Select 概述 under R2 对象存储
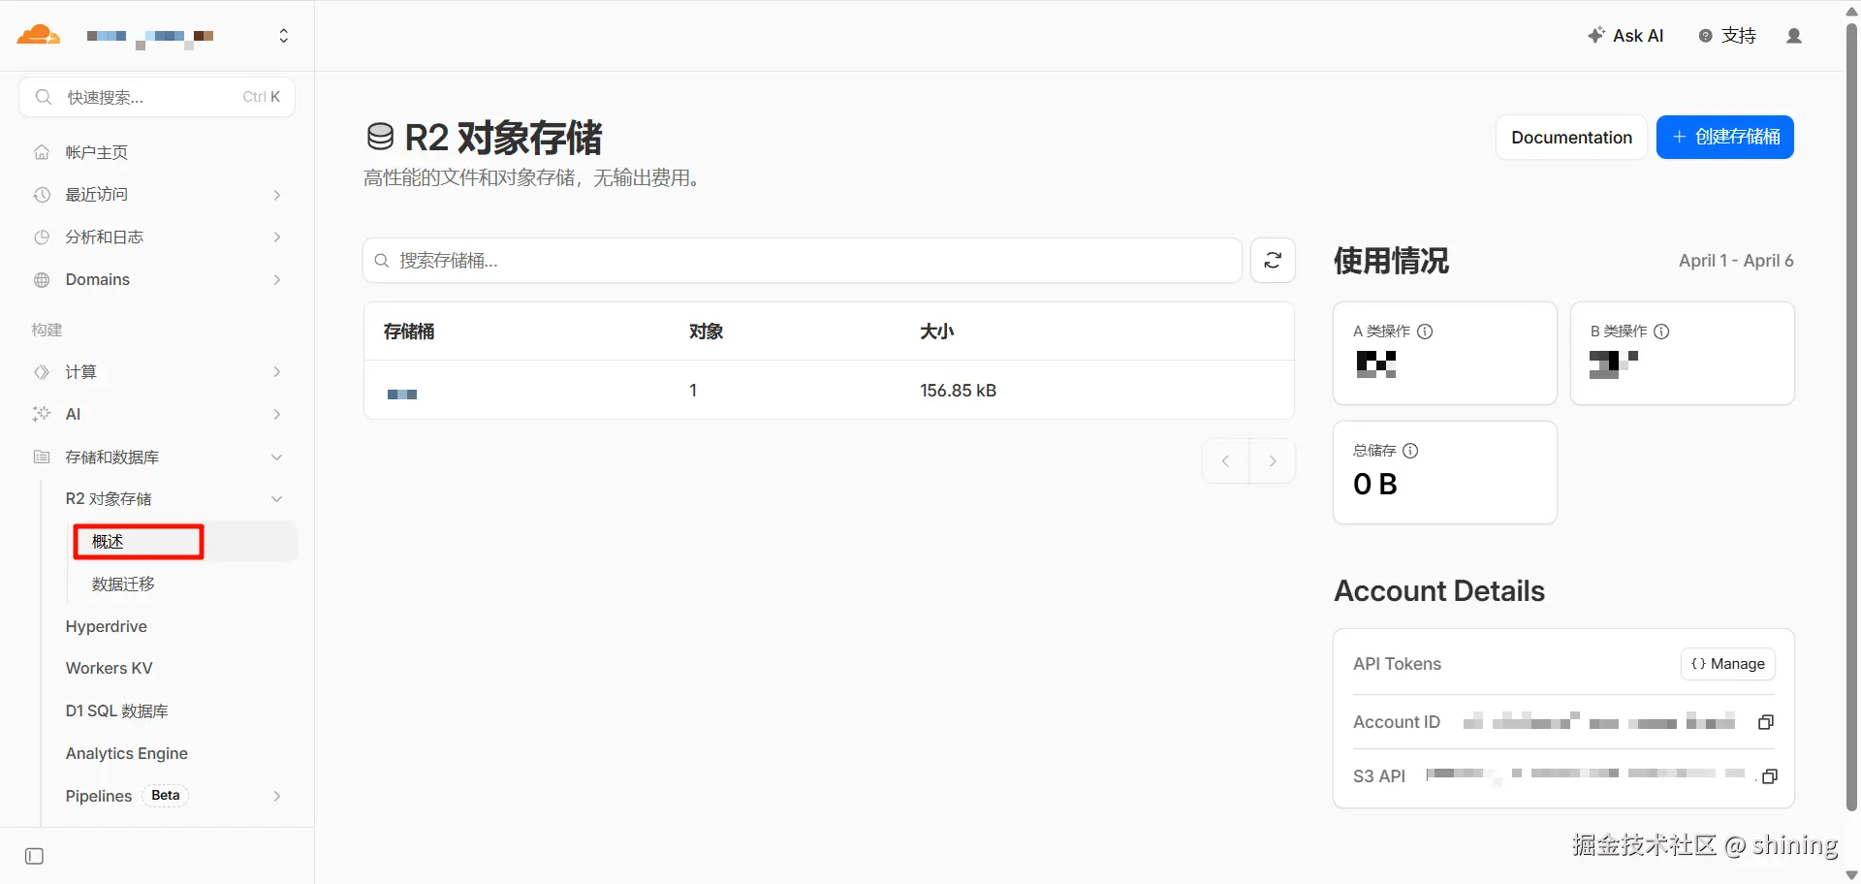Image resolution: width=1861 pixels, height=884 pixels. tap(184, 542)
